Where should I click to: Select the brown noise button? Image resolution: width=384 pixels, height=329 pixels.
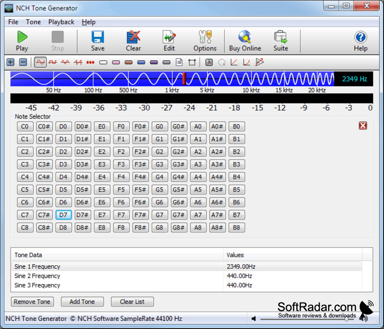click(128, 62)
